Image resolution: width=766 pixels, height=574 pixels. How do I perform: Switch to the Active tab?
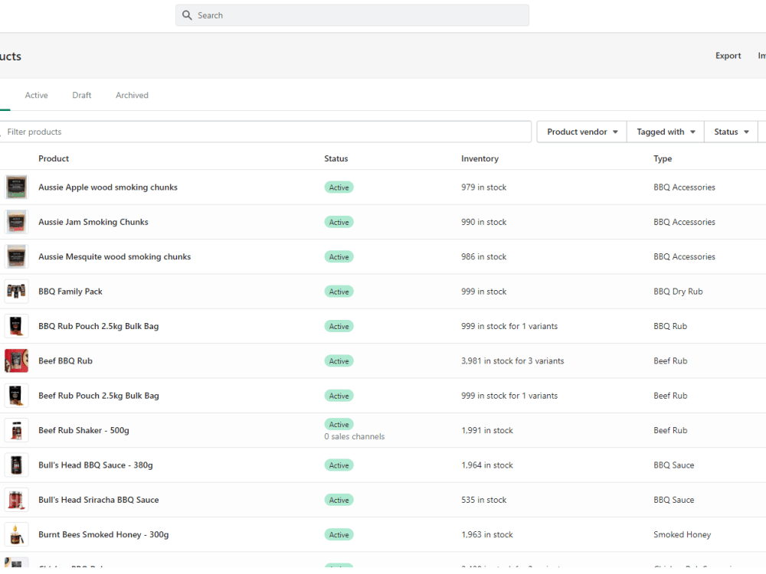(x=37, y=95)
